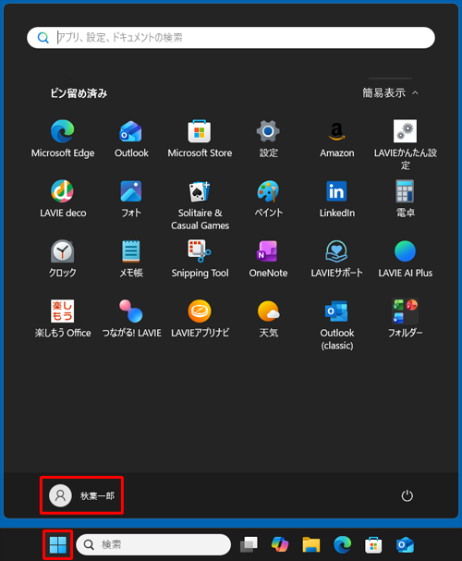Open 楽しもう Office app
This screenshot has height=561, width=462.
click(x=63, y=319)
